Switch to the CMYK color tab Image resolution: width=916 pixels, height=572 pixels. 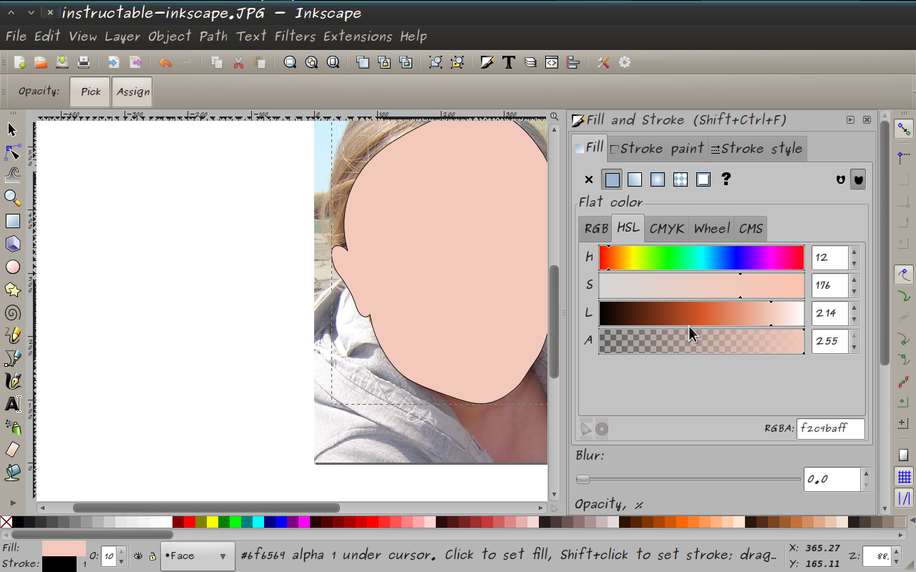667,229
